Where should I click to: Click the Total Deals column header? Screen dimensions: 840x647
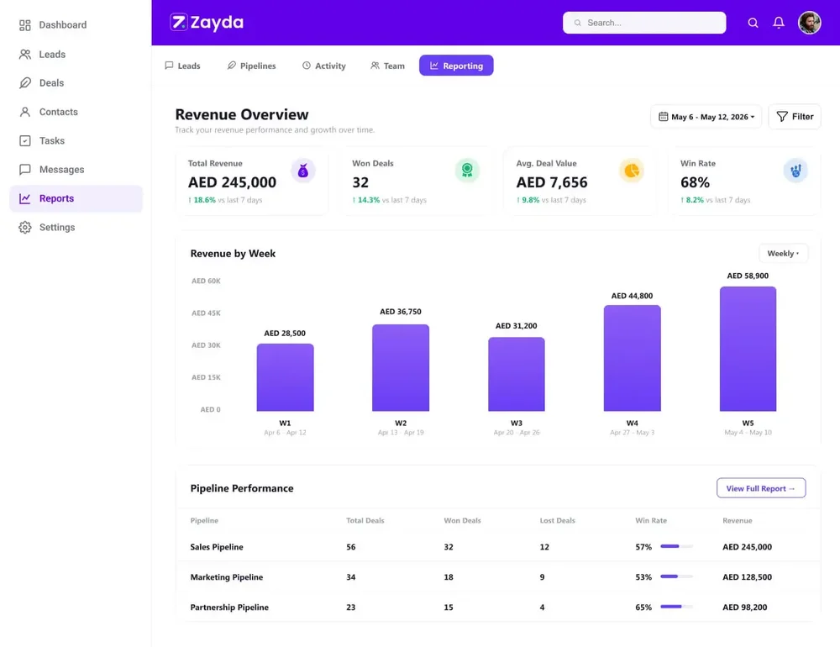click(365, 520)
